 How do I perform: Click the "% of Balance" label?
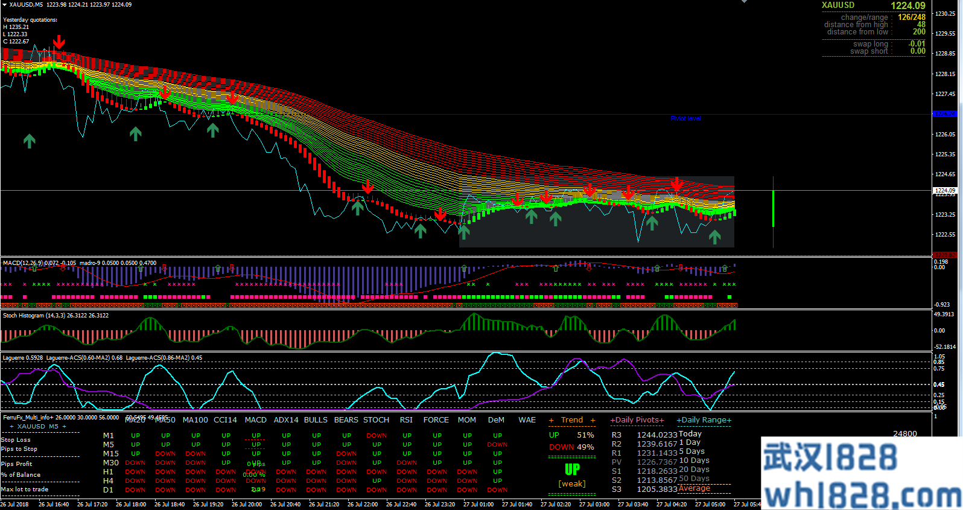pos(21,475)
